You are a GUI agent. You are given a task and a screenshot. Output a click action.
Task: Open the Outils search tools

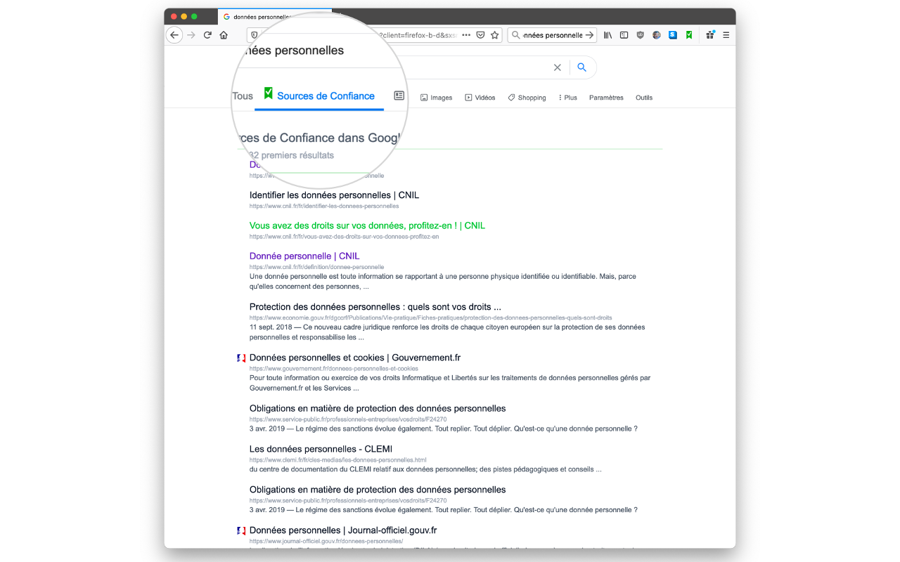pos(644,98)
